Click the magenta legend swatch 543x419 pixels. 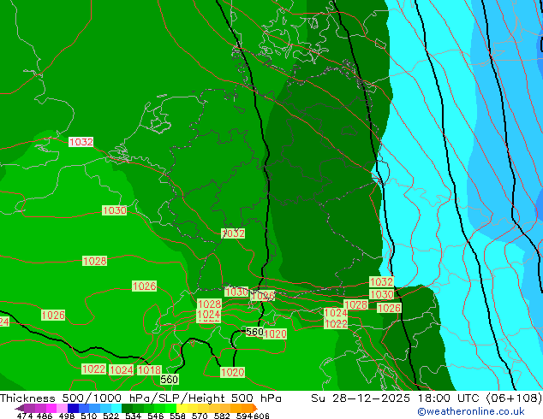(x=51, y=408)
